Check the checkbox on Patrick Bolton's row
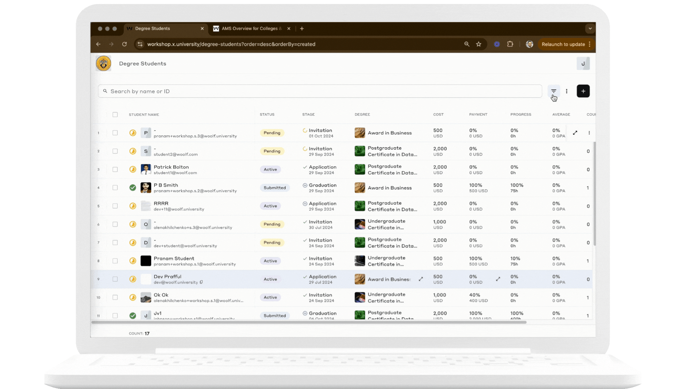The height and width of the screenshot is (389, 693). point(115,169)
